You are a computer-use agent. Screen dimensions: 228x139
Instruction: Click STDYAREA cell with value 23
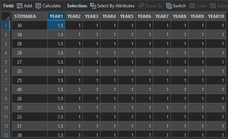point(30,117)
